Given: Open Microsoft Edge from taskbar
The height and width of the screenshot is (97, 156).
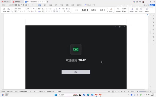Looking at the screenshot, I should [x=88, y=95].
